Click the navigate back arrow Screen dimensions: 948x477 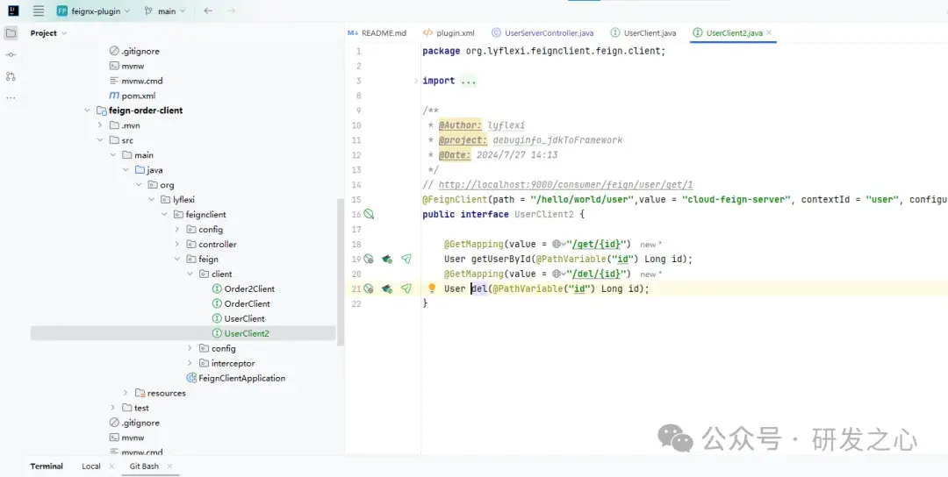[208, 11]
